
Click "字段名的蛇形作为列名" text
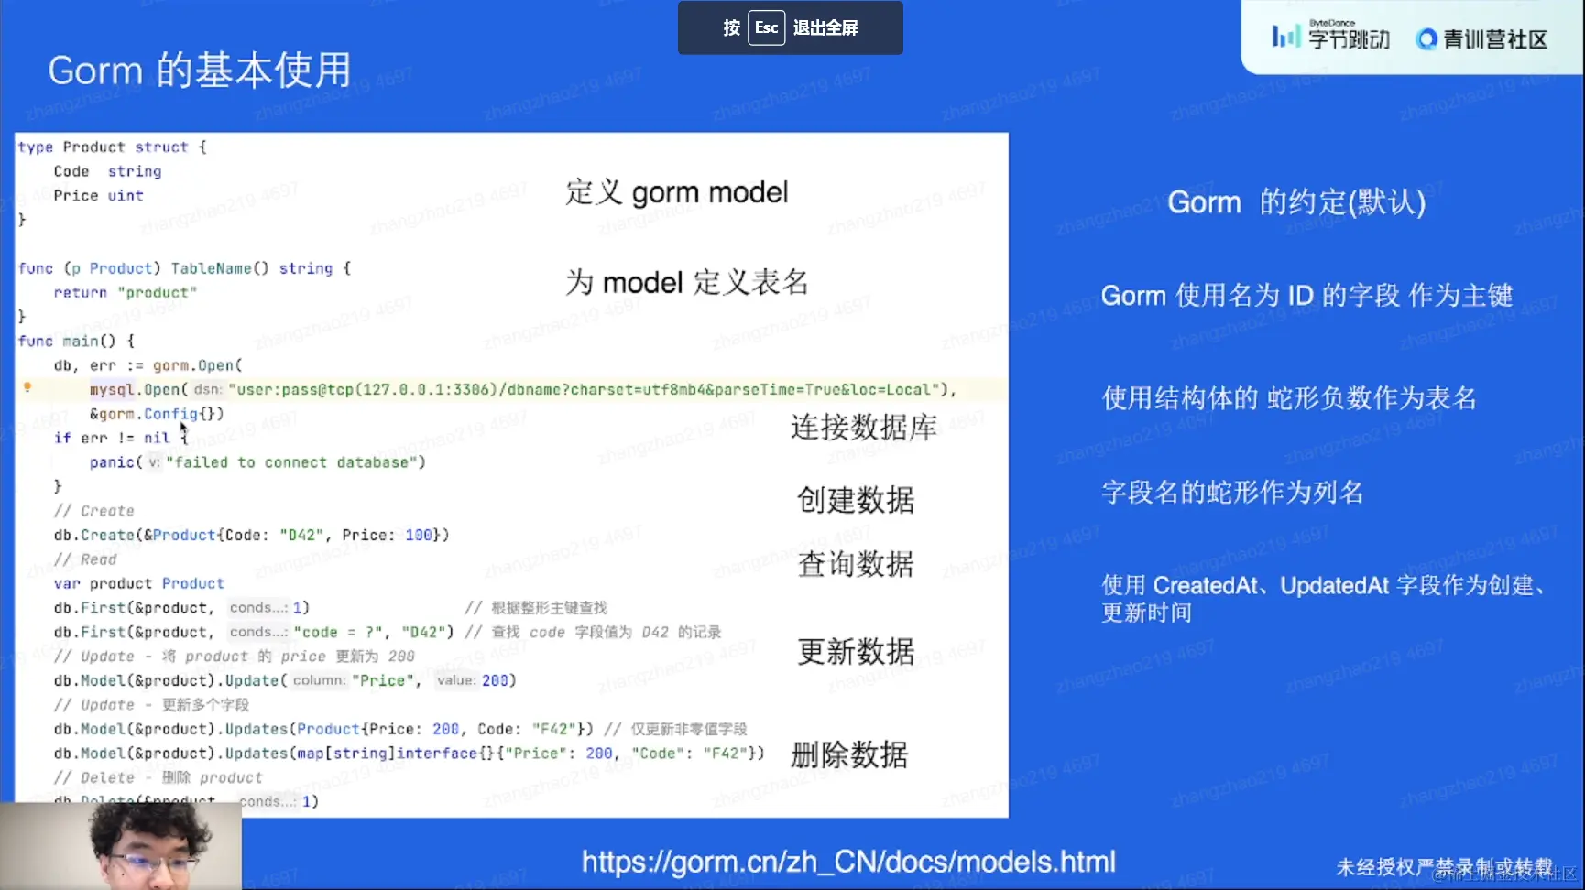tap(1232, 493)
